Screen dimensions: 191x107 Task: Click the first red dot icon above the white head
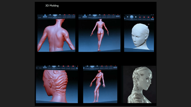click(140, 17)
